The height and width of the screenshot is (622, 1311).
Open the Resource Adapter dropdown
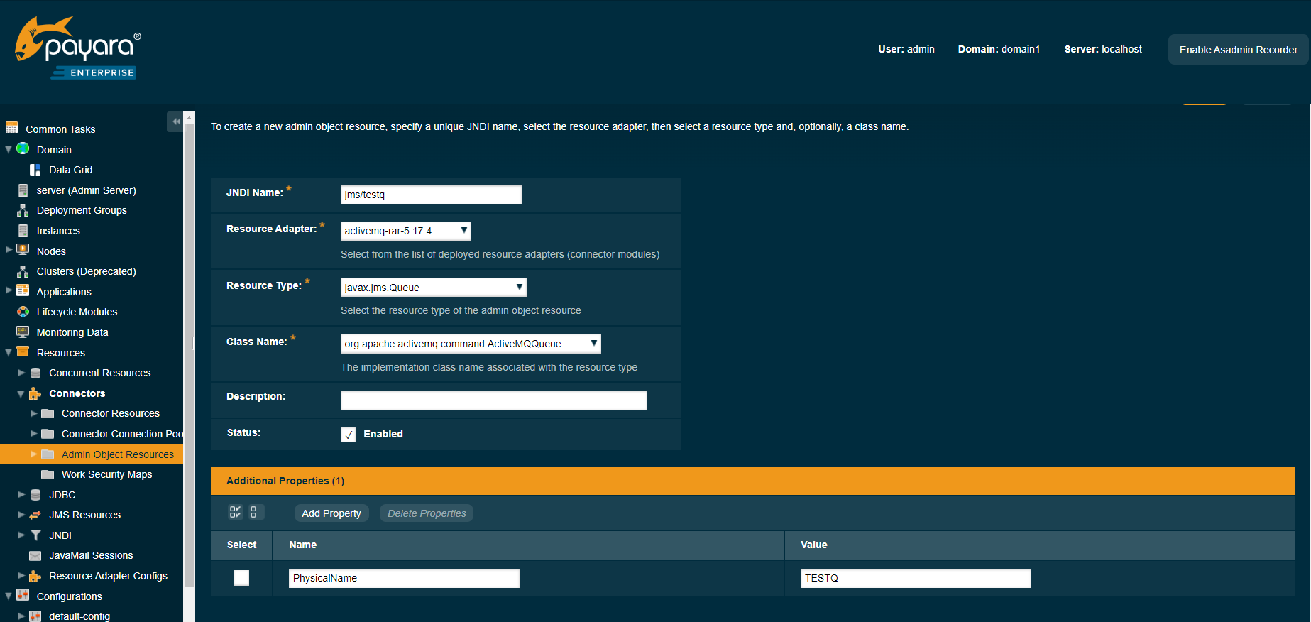pyautogui.click(x=405, y=231)
